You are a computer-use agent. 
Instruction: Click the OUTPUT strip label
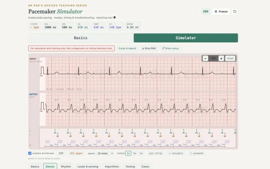(x=33, y=94)
